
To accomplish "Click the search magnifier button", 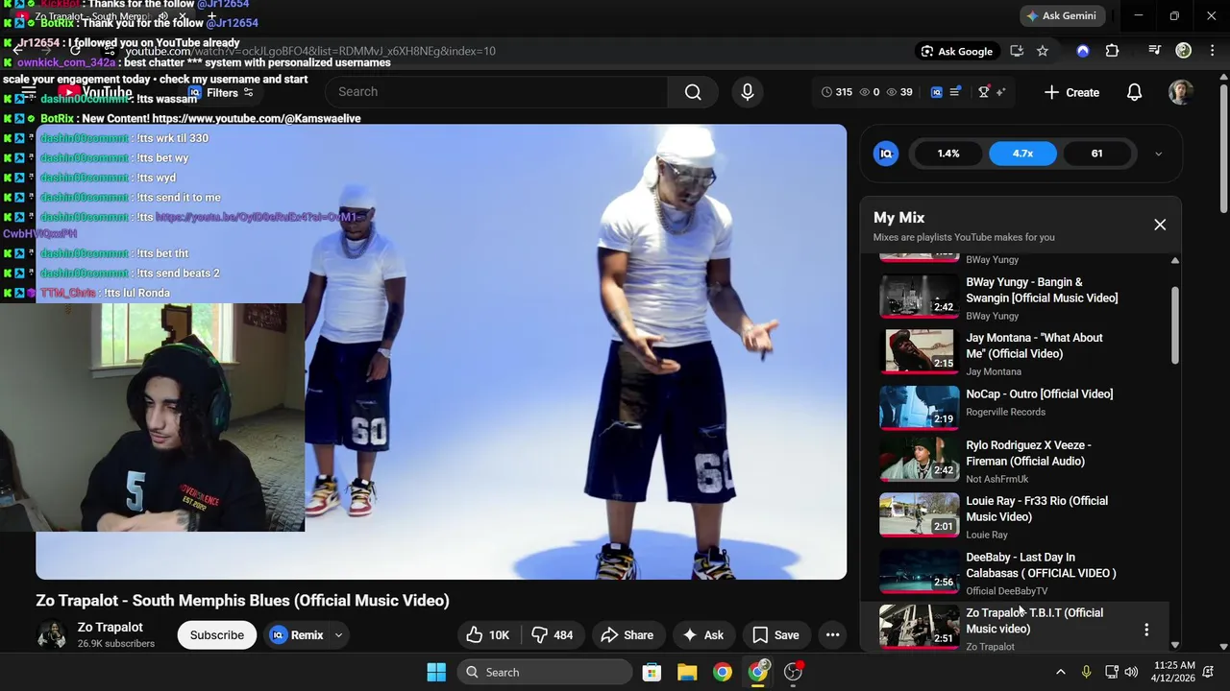I will click(x=693, y=92).
